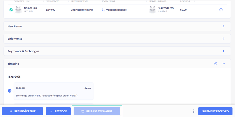The image size is (235, 135).
Task: Click the '1x AirPods Pro' request detail
Action: pyautogui.click(x=166, y=8)
